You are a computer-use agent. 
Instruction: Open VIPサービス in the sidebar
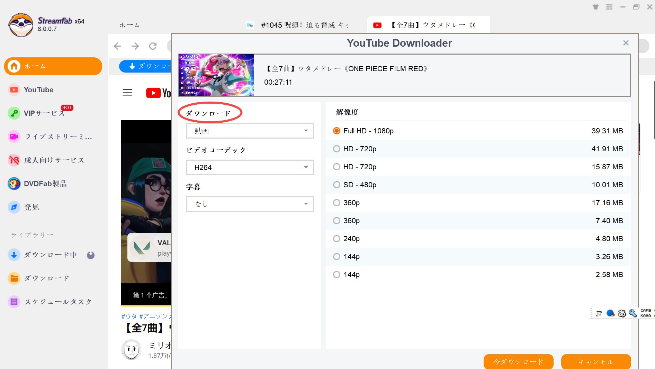coord(36,113)
